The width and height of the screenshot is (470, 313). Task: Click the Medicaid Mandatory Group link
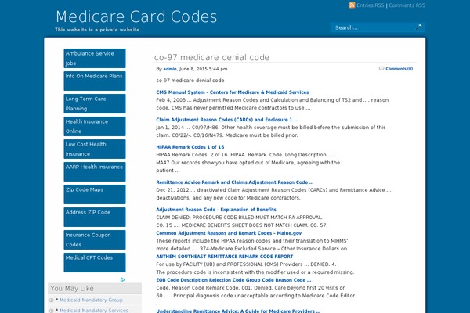tap(91, 300)
